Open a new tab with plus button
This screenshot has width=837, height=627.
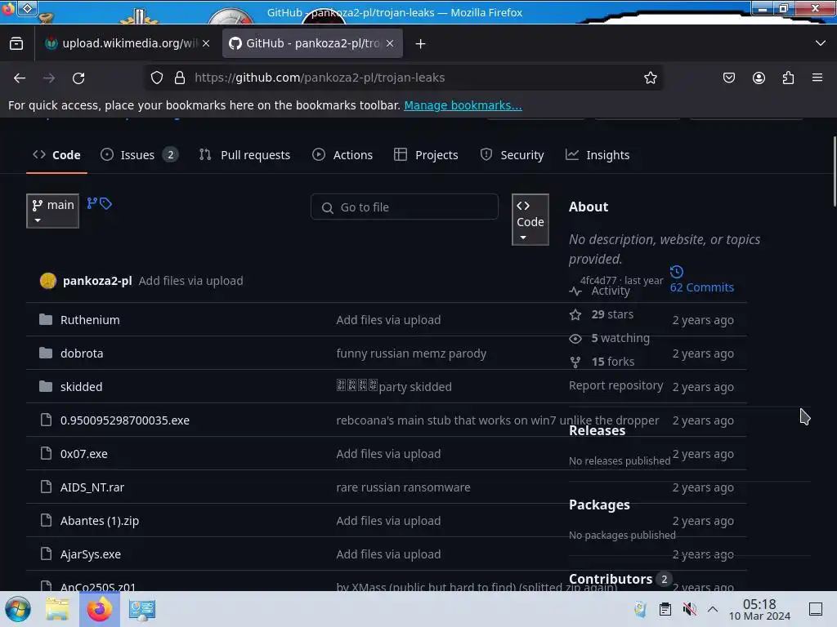coord(421,44)
